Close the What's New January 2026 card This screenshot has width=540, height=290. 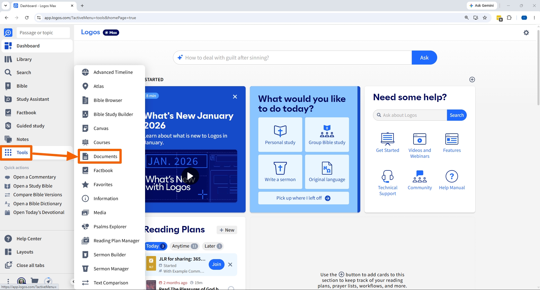(235, 97)
